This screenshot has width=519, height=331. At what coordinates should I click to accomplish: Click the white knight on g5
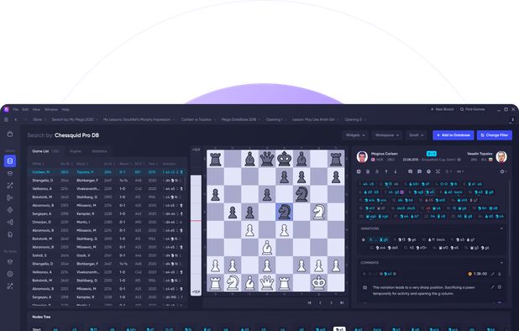point(319,212)
